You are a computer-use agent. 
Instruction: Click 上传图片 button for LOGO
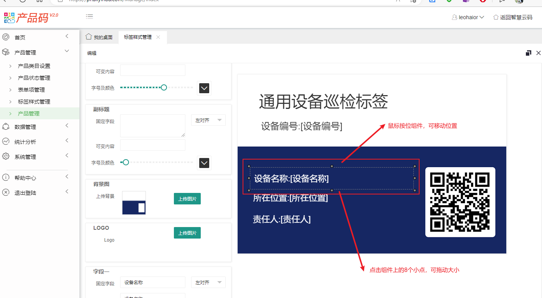[x=187, y=233]
